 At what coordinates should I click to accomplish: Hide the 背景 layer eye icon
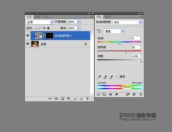point(28,44)
